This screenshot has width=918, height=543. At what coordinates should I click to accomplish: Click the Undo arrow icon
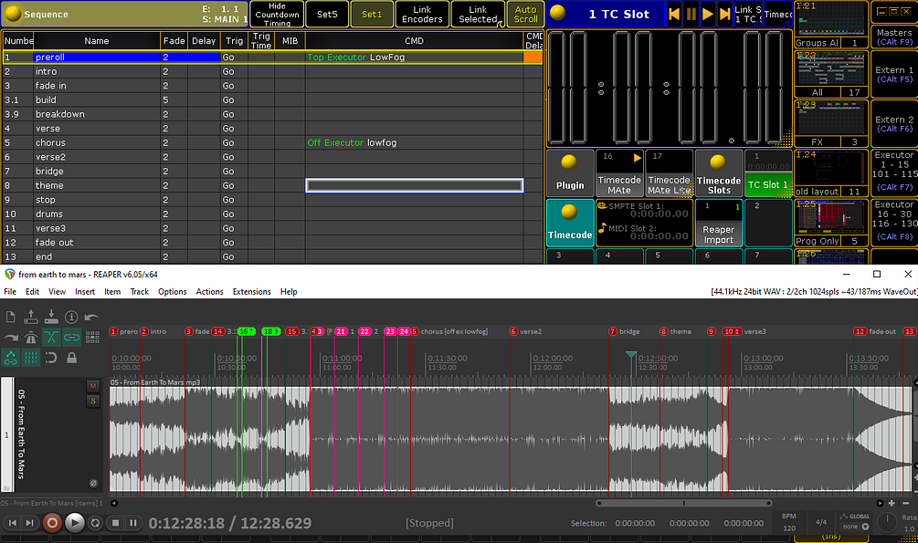[92, 318]
